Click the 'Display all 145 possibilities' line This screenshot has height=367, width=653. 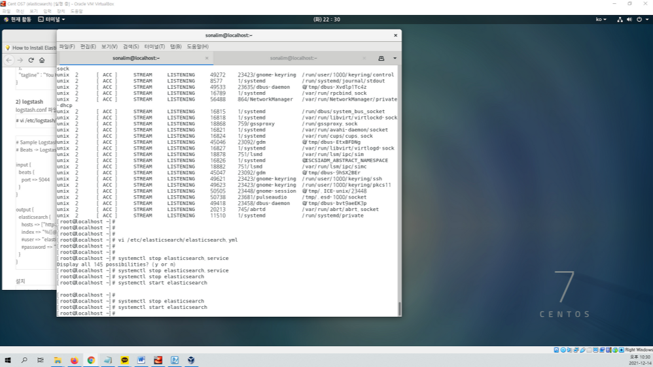point(116,264)
